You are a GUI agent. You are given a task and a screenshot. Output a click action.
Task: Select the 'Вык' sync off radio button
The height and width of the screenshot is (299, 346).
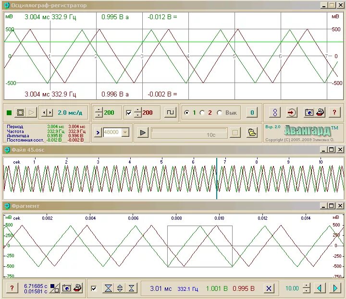click(220, 113)
